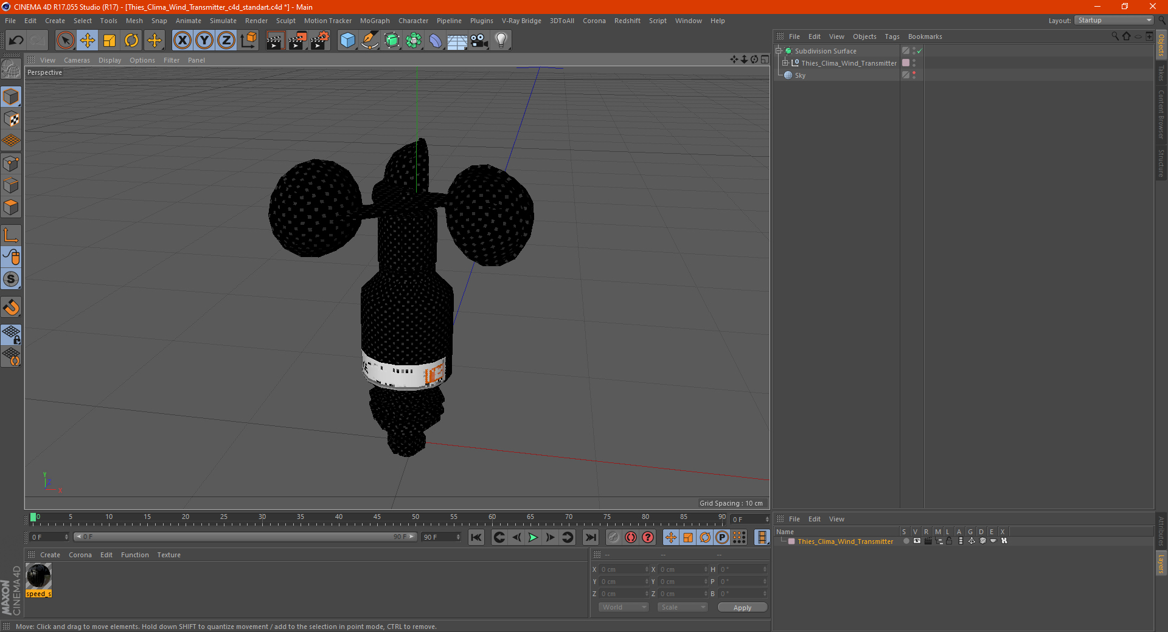Click the layer color swatch in Layers manager
This screenshot has width=1168, height=632.
tap(791, 541)
